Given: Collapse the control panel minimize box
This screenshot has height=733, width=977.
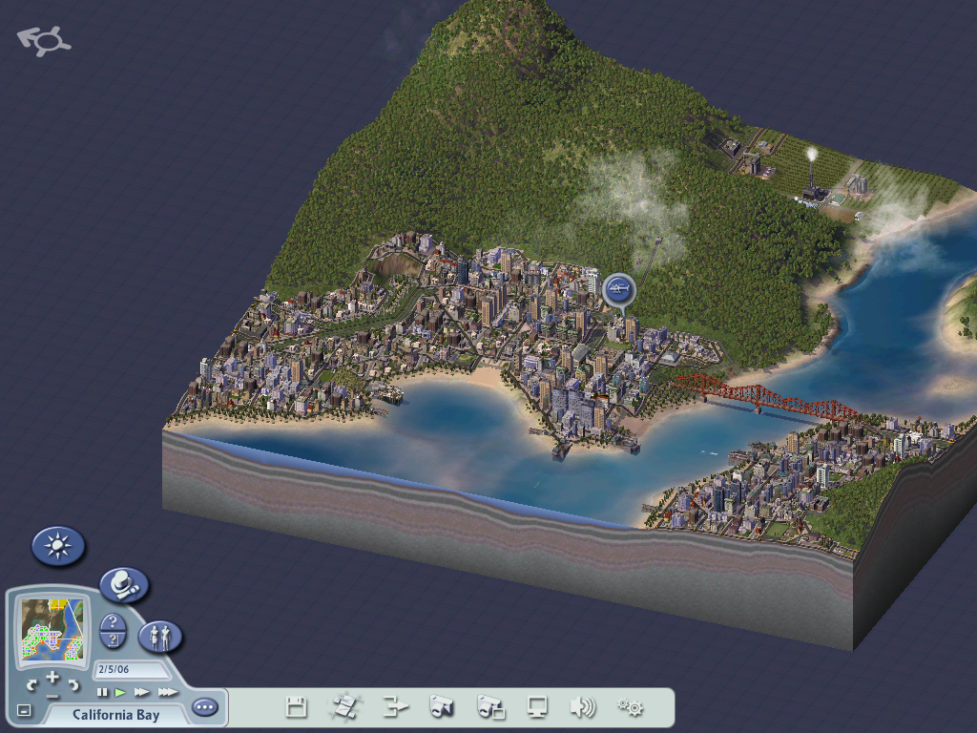Looking at the screenshot, I should coord(24,710).
